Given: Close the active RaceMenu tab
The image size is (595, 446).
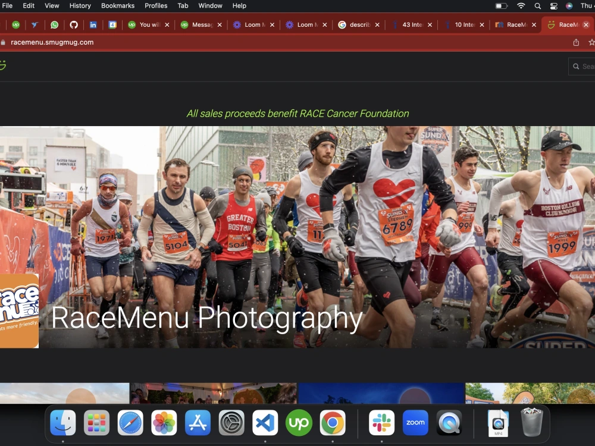Looking at the screenshot, I should point(586,24).
